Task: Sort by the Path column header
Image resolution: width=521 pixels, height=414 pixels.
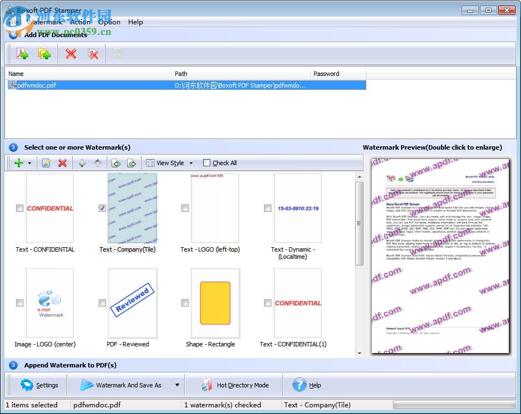Action: pos(241,74)
